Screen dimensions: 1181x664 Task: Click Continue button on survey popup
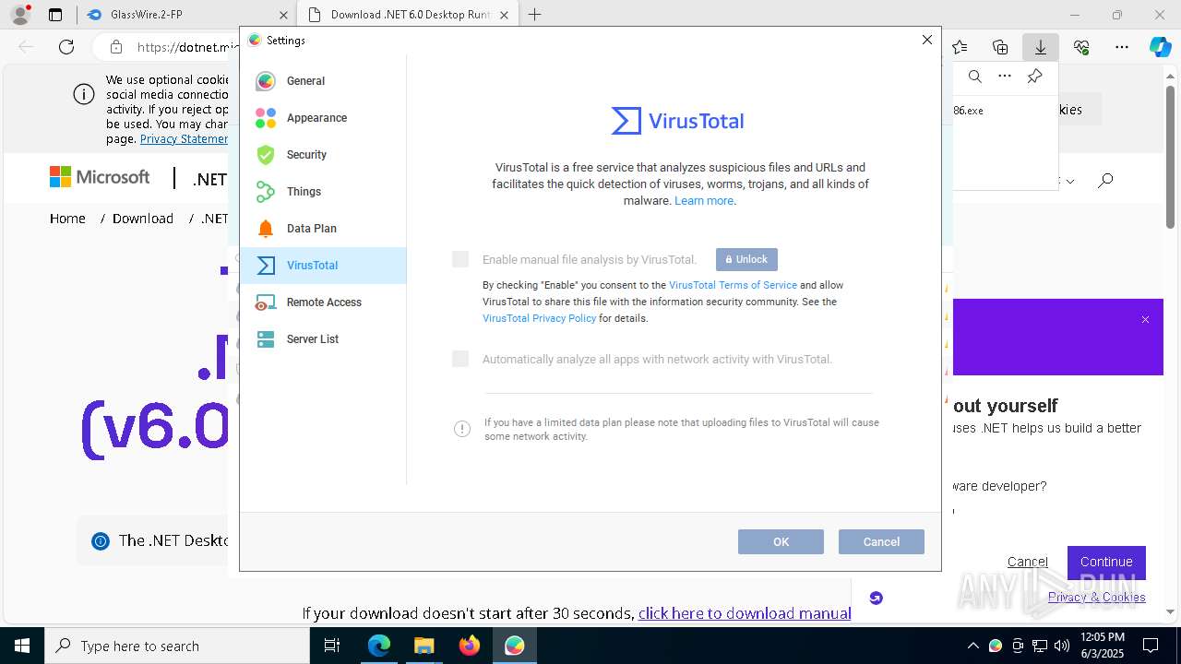coord(1106,562)
